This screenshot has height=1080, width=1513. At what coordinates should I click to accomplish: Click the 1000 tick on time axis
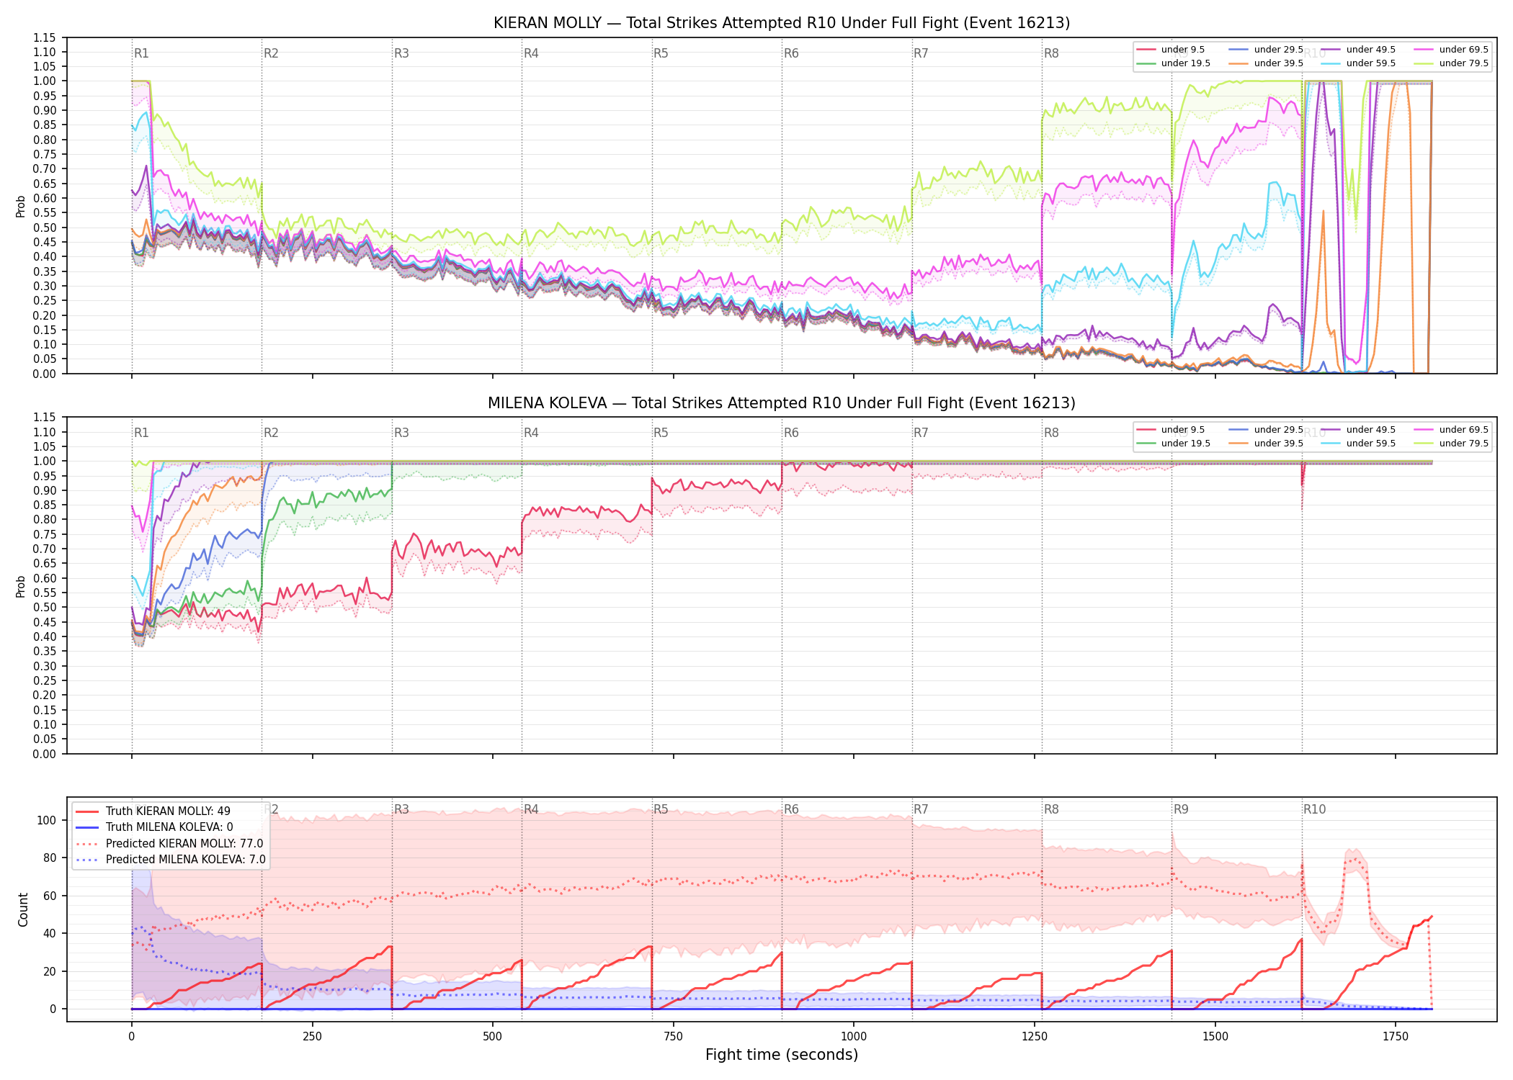coord(854,1037)
